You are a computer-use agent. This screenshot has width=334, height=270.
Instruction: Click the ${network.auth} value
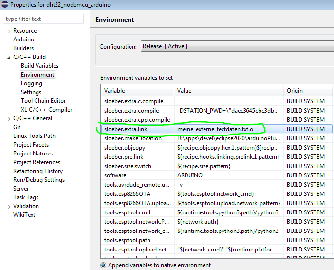198,222
